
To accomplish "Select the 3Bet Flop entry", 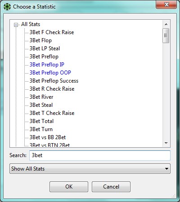I will (40, 40).
